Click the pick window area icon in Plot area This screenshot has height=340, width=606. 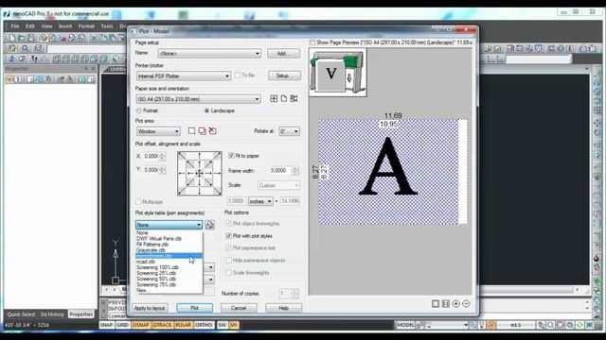(191, 131)
